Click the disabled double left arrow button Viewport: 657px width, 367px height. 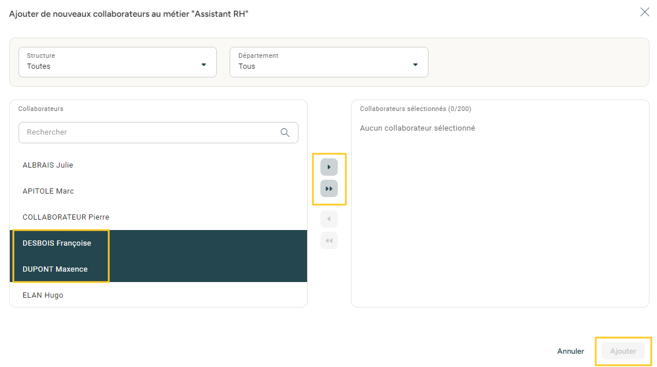coord(328,240)
